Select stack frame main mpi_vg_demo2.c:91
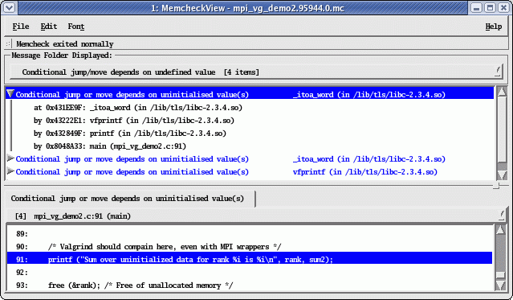This screenshot has width=513, height=300. click(110, 146)
